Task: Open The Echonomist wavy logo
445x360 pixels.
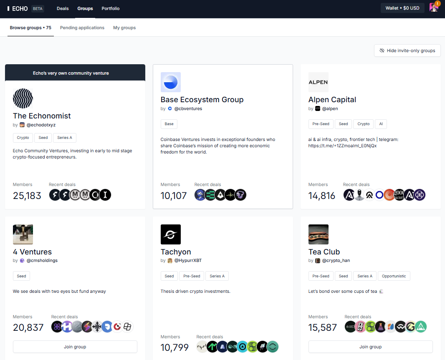Action: pyautogui.click(x=23, y=98)
